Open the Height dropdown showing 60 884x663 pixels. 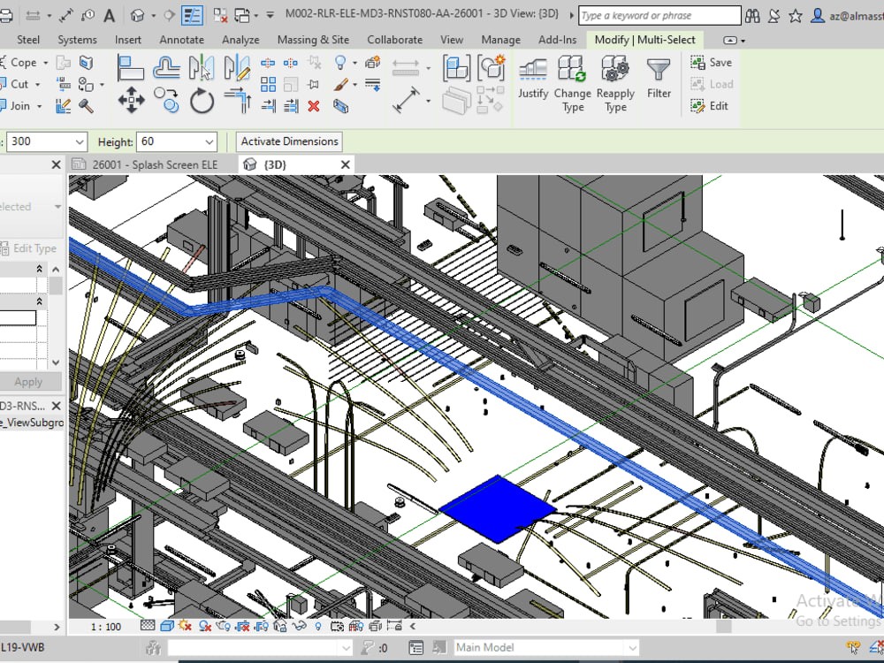209,141
